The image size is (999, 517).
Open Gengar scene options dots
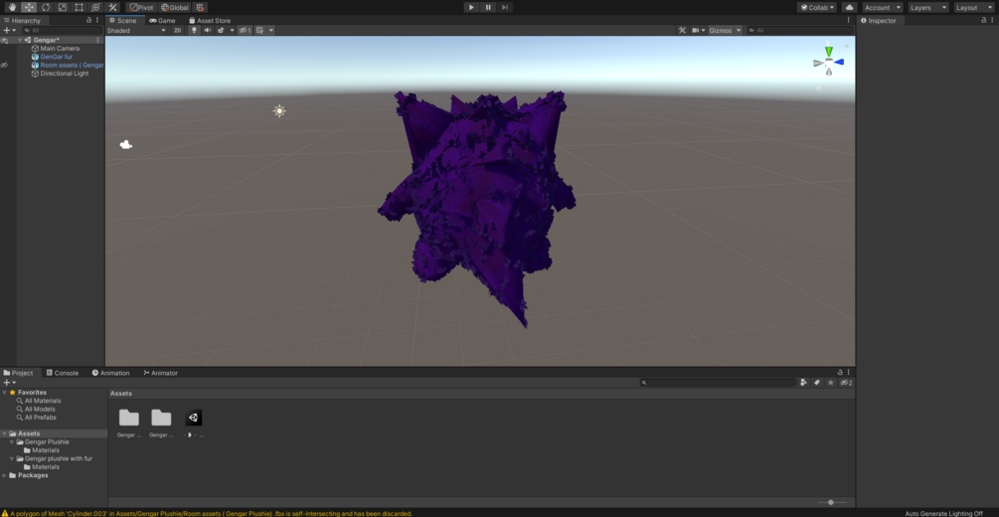click(x=97, y=40)
